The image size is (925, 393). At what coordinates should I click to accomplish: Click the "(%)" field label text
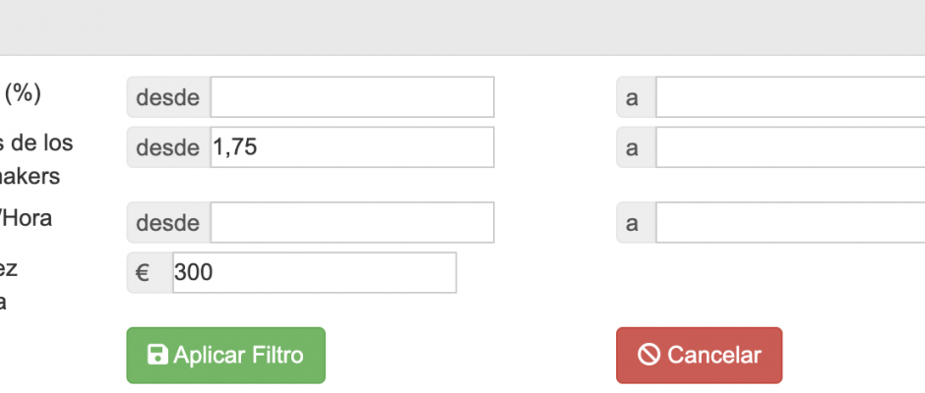point(24,93)
